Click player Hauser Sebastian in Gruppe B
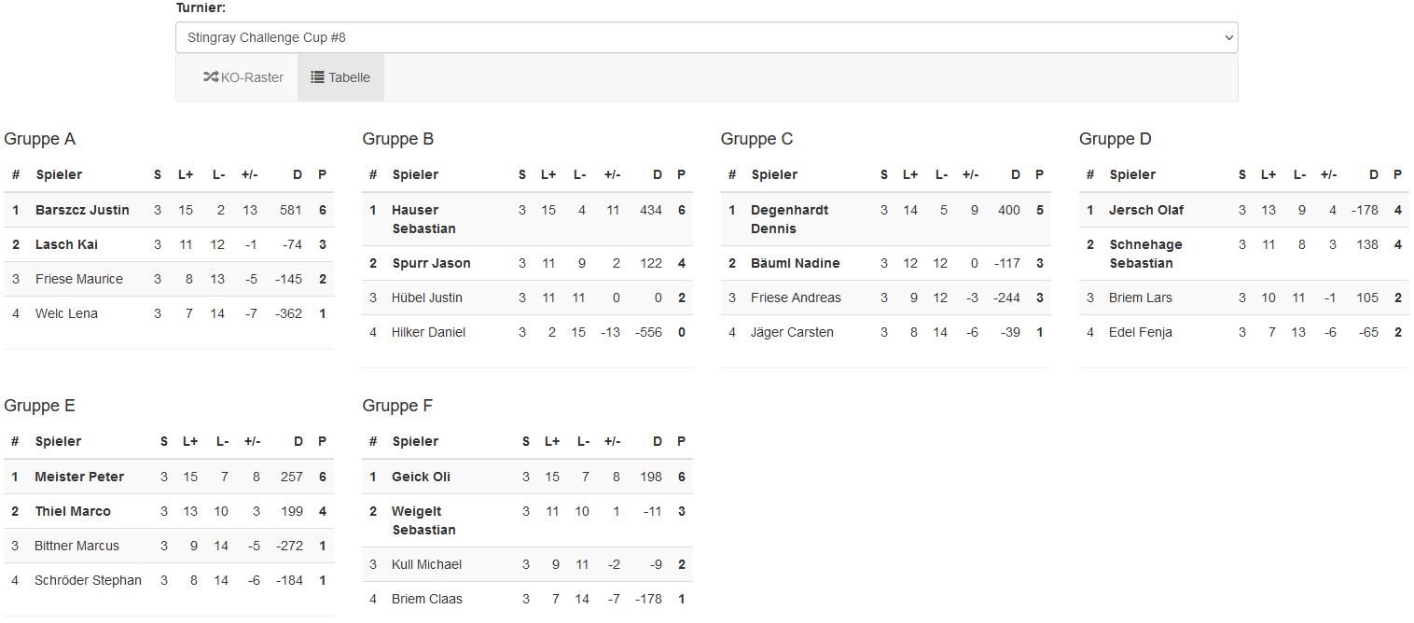The width and height of the screenshot is (1414, 623). coord(423,219)
